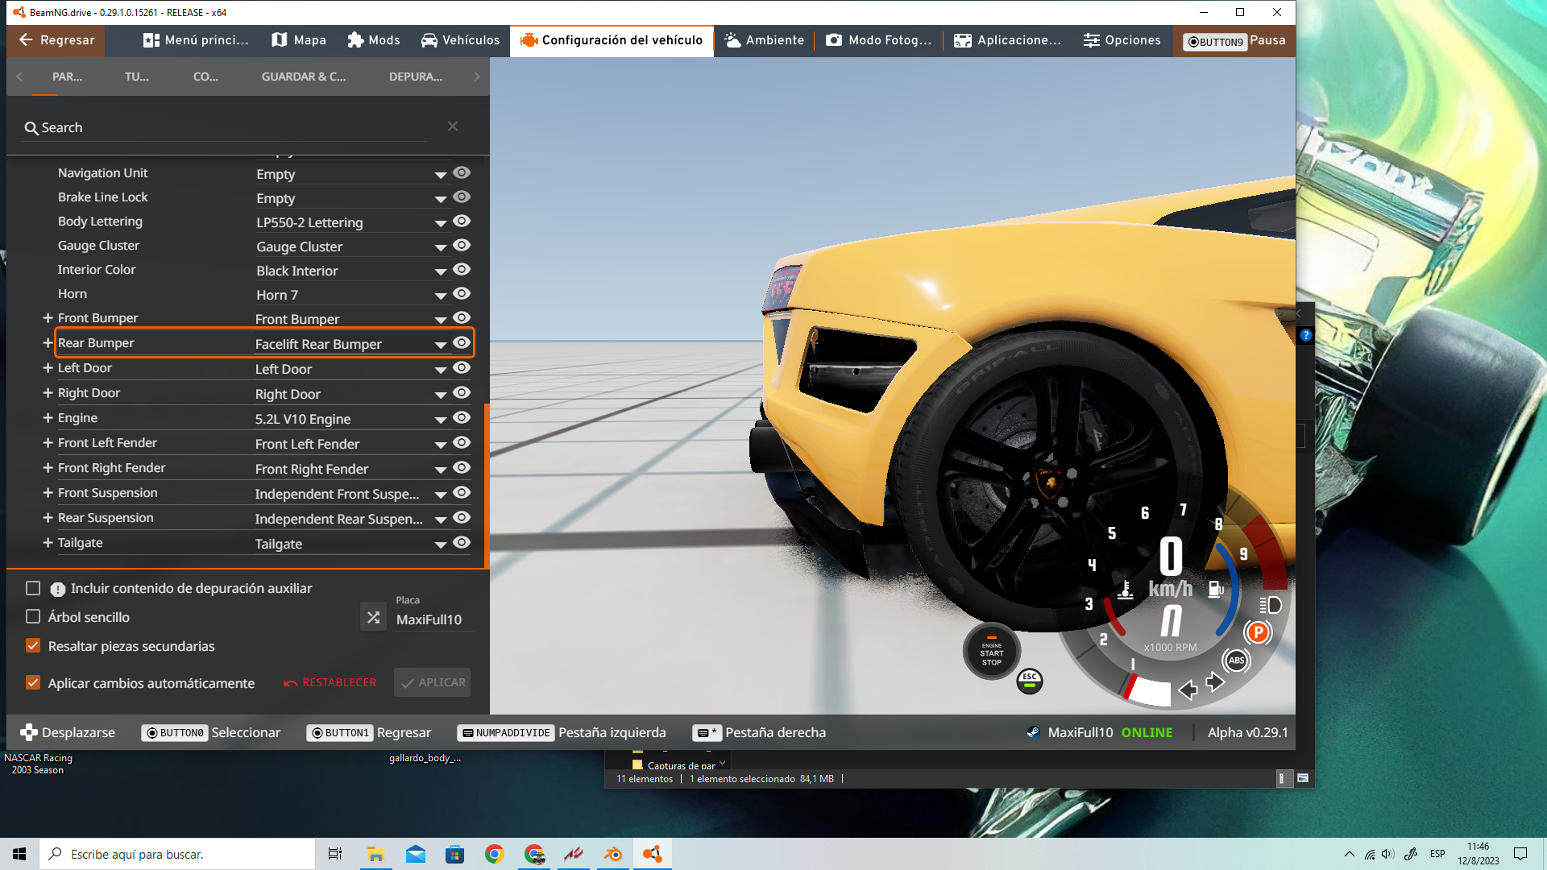Switch to the GUARDAR & C... tab

pyautogui.click(x=304, y=77)
